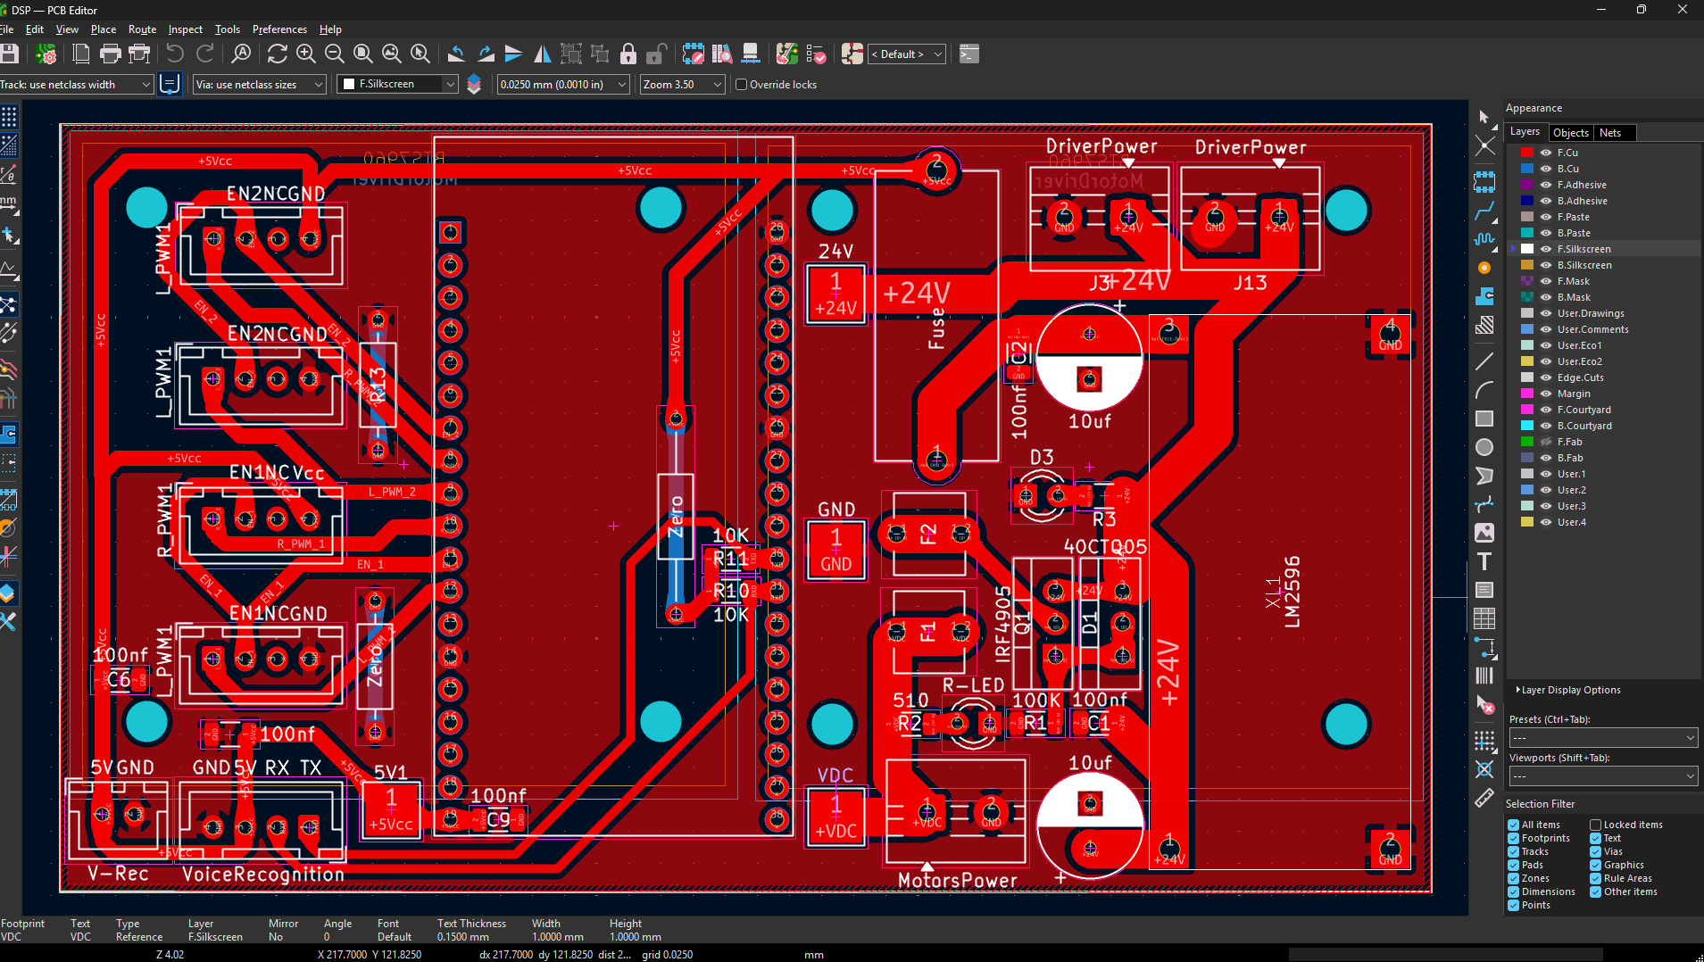Click the F.Cu red color swatch
Screen dimensions: 1704x962
(x=1527, y=153)
